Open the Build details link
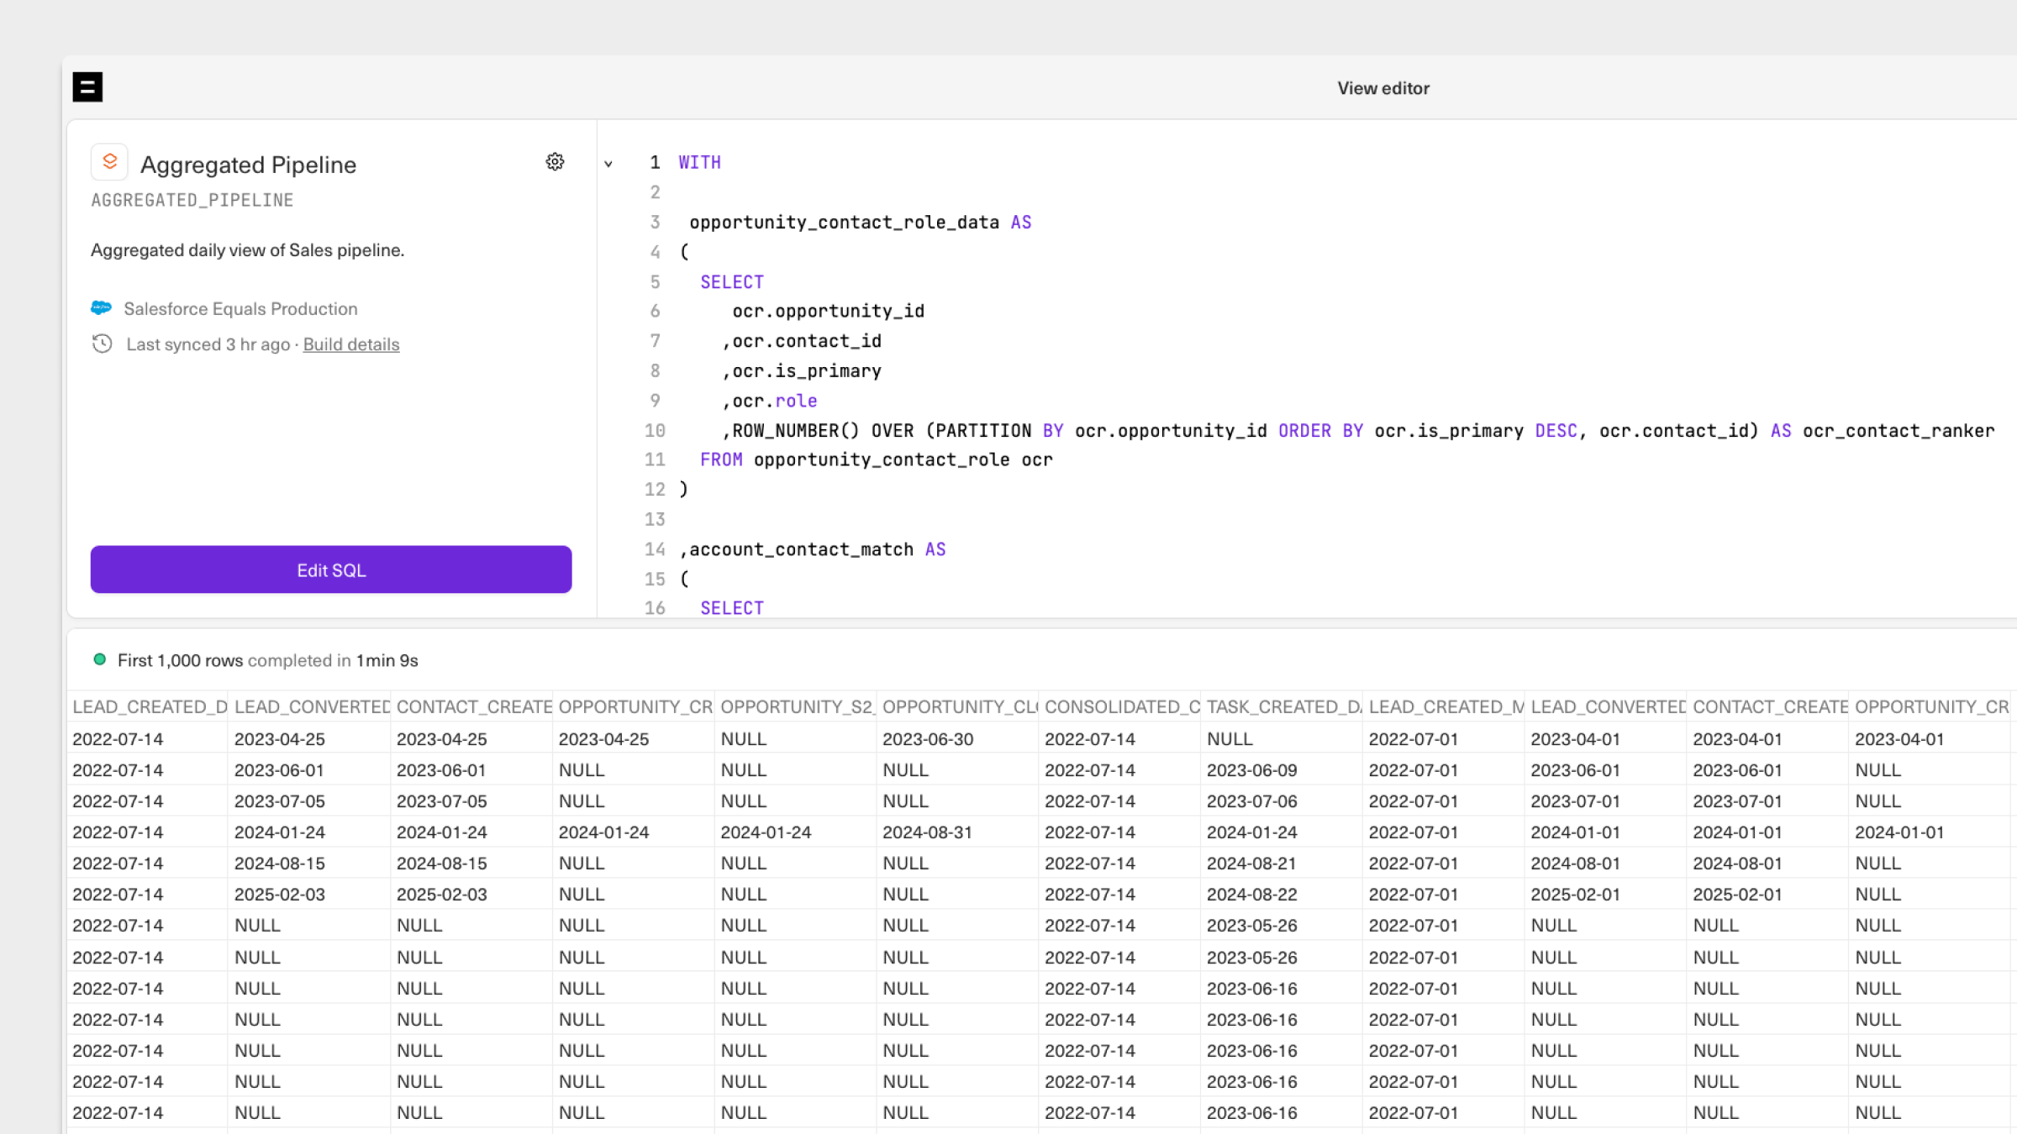The width and height of the screenshot is (2017, 1134). tap(350, 344)
